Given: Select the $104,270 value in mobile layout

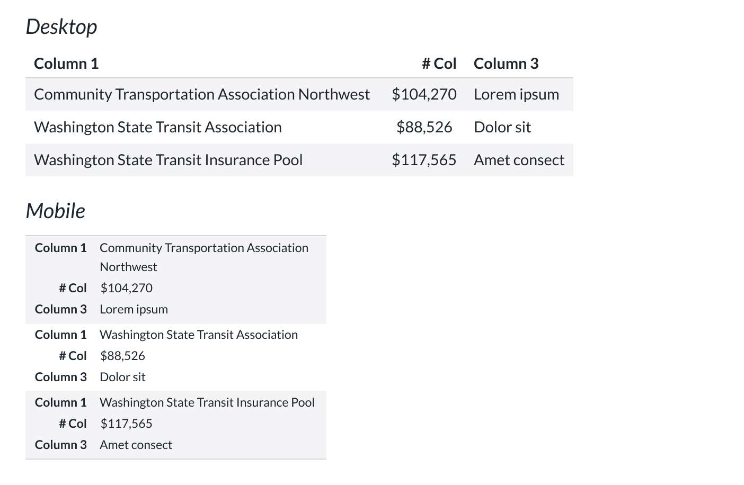Looking at the screenshot, I should tap(127, 288).
